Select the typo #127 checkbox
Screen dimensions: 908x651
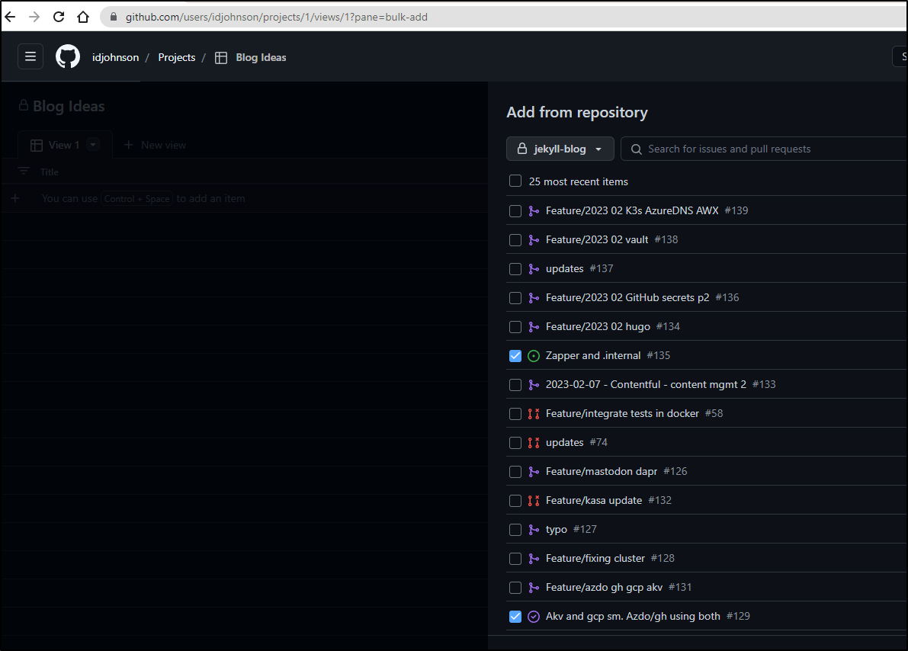pyautogui.click(x=515, y=529)
